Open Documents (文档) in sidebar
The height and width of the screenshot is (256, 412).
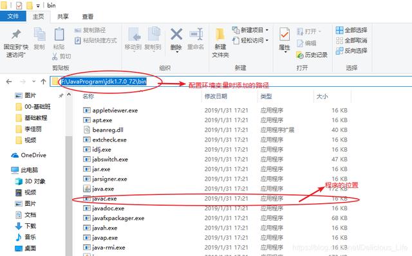pos(26,215)
